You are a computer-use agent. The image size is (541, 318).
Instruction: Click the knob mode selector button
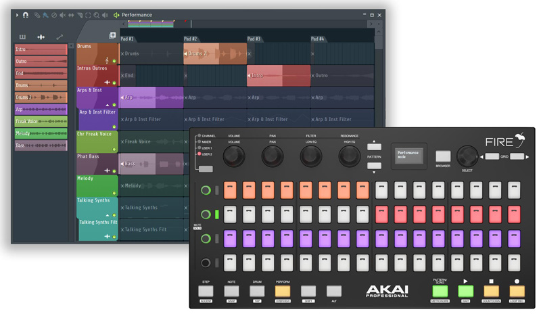pos(206,169)
